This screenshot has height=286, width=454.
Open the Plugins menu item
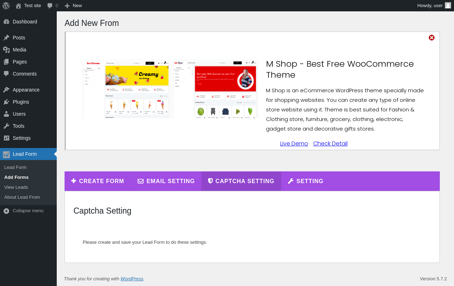(28, 102)
